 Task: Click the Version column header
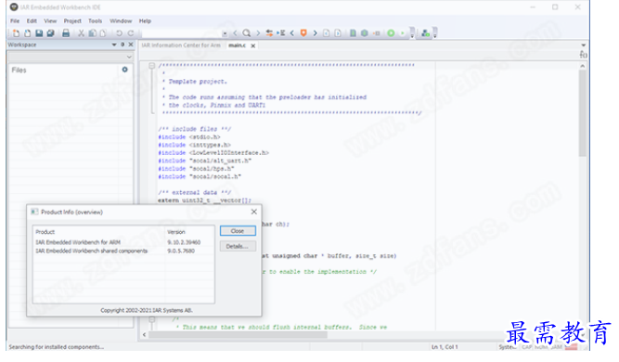click(x=189, y=232)
